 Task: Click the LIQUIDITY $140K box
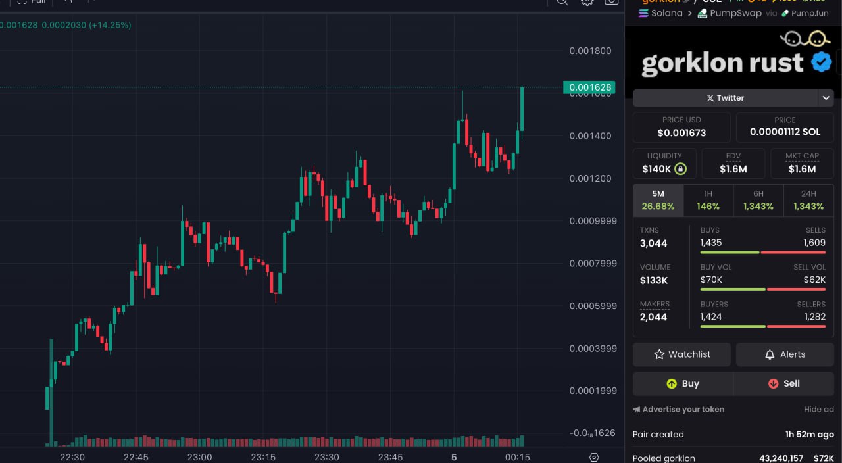pos(664,164)
